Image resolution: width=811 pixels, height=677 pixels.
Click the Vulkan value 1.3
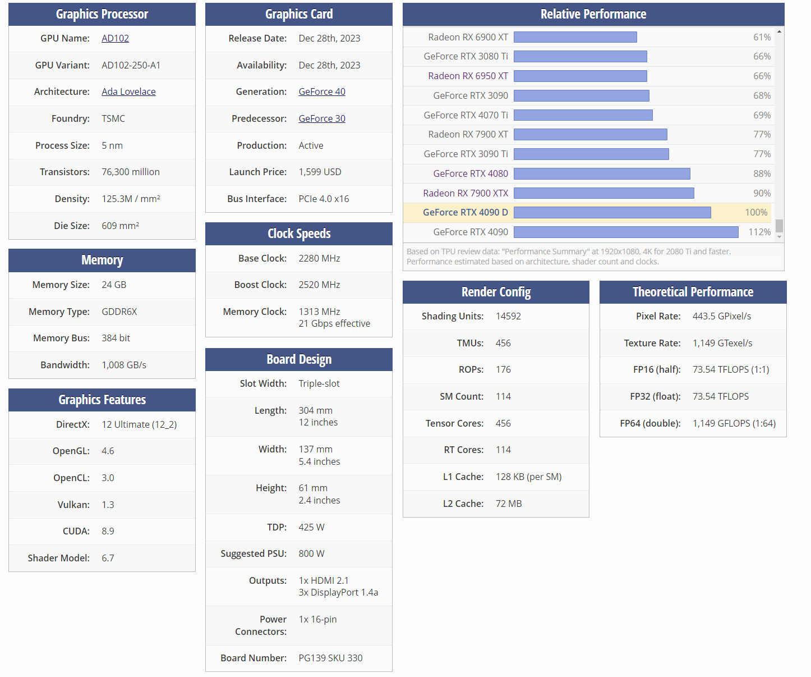[x=108, y=505]
